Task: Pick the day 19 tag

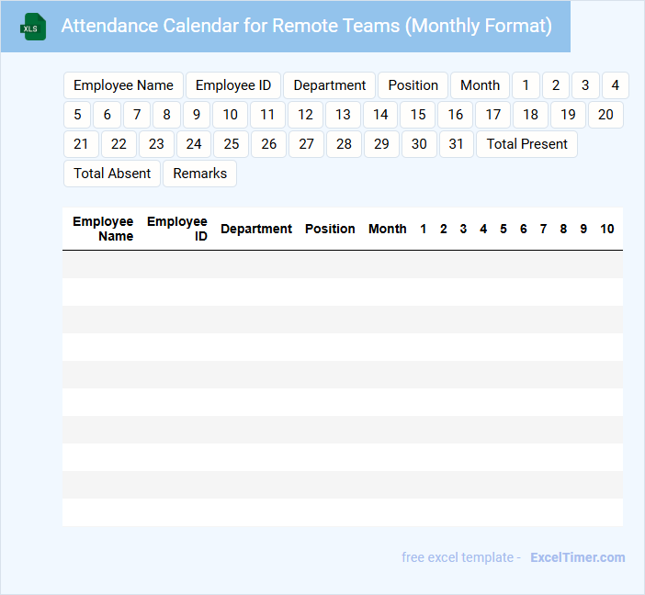Action: click(x=568, y=115)
